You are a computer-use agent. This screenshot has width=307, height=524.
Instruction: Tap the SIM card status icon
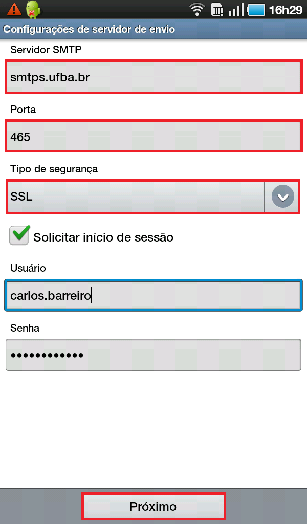tap(218, 9)
